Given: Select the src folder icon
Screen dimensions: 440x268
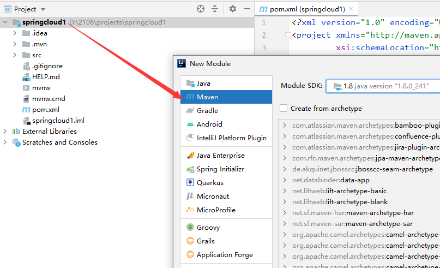Looking at the screenshot, I should pyautogui.click(x=26, y=55).
